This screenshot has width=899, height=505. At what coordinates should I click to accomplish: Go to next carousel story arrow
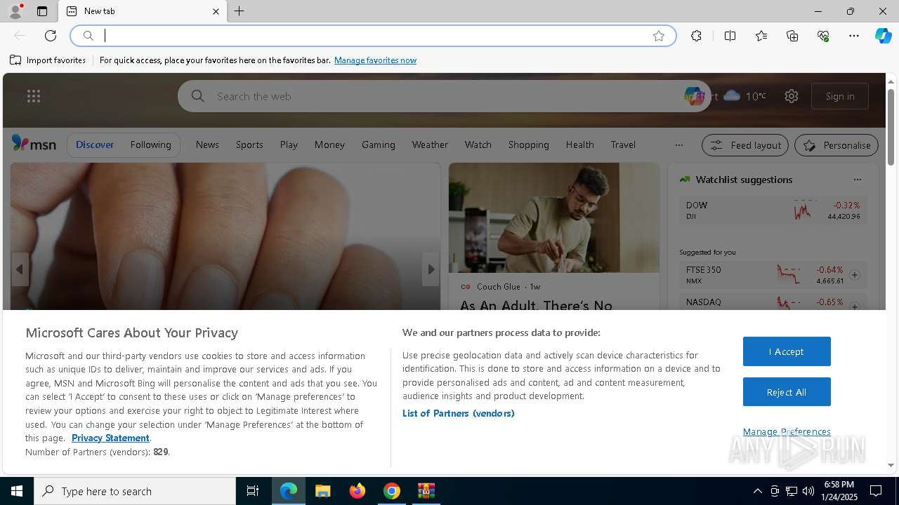(x=431, y=269)
